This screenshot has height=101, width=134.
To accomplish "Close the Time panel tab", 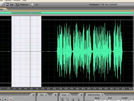I will click(46, 95).
